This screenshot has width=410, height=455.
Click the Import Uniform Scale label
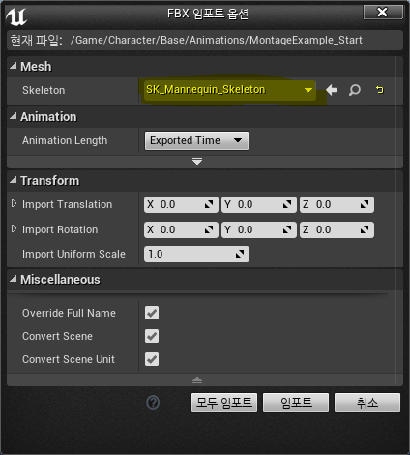click(73, 254)
